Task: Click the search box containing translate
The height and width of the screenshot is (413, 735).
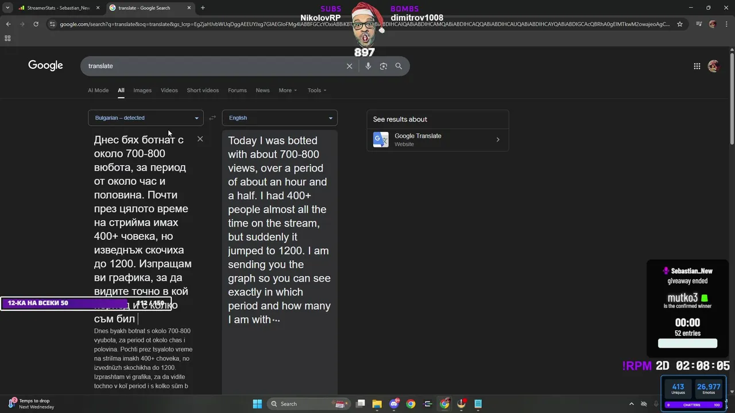Action: pyautogui.click(x=212, y=66)
